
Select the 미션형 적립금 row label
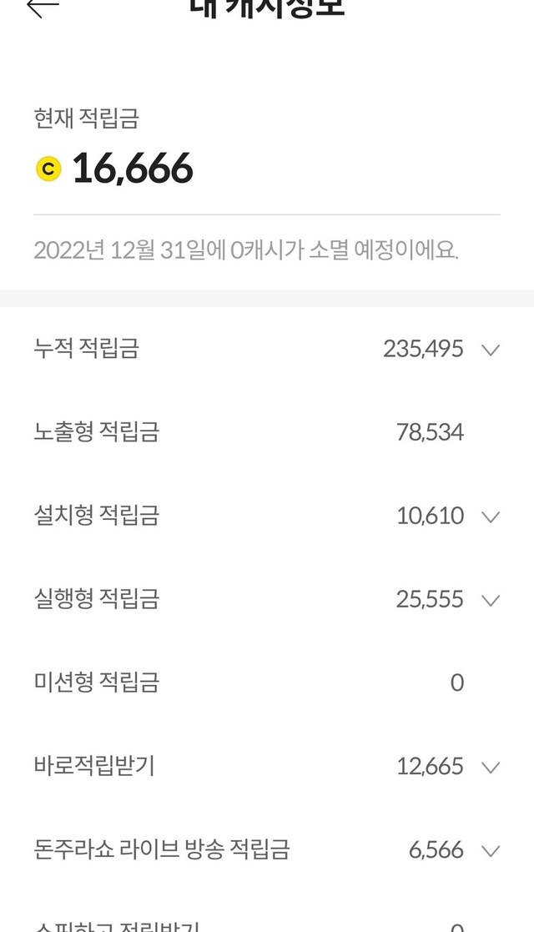point(96,682)
